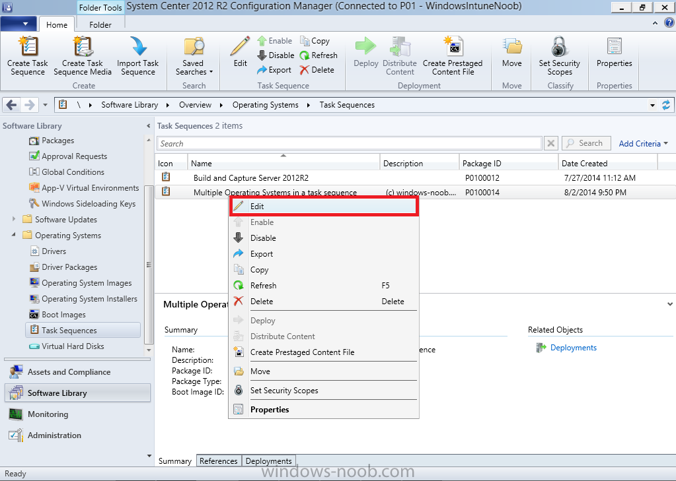Screen dimensions: 676x481
Task: Open navigation history dropdown arrow
Action: click(45, 105)
